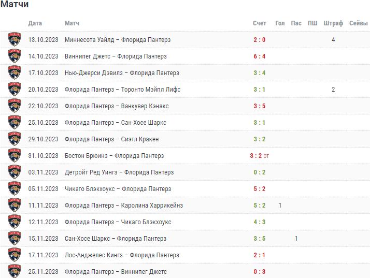Click team logo next to 31.10.2023 date
370x278 pixels.
[15, 156]
